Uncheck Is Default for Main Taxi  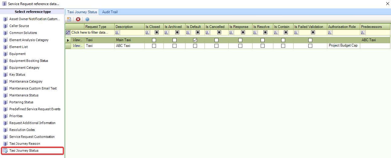pos(195,40)
